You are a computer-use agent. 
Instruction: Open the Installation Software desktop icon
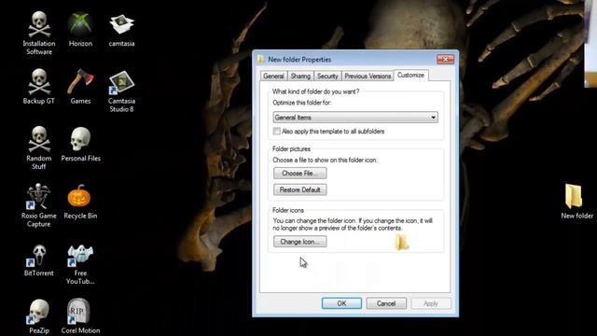[x=39, y=24]
